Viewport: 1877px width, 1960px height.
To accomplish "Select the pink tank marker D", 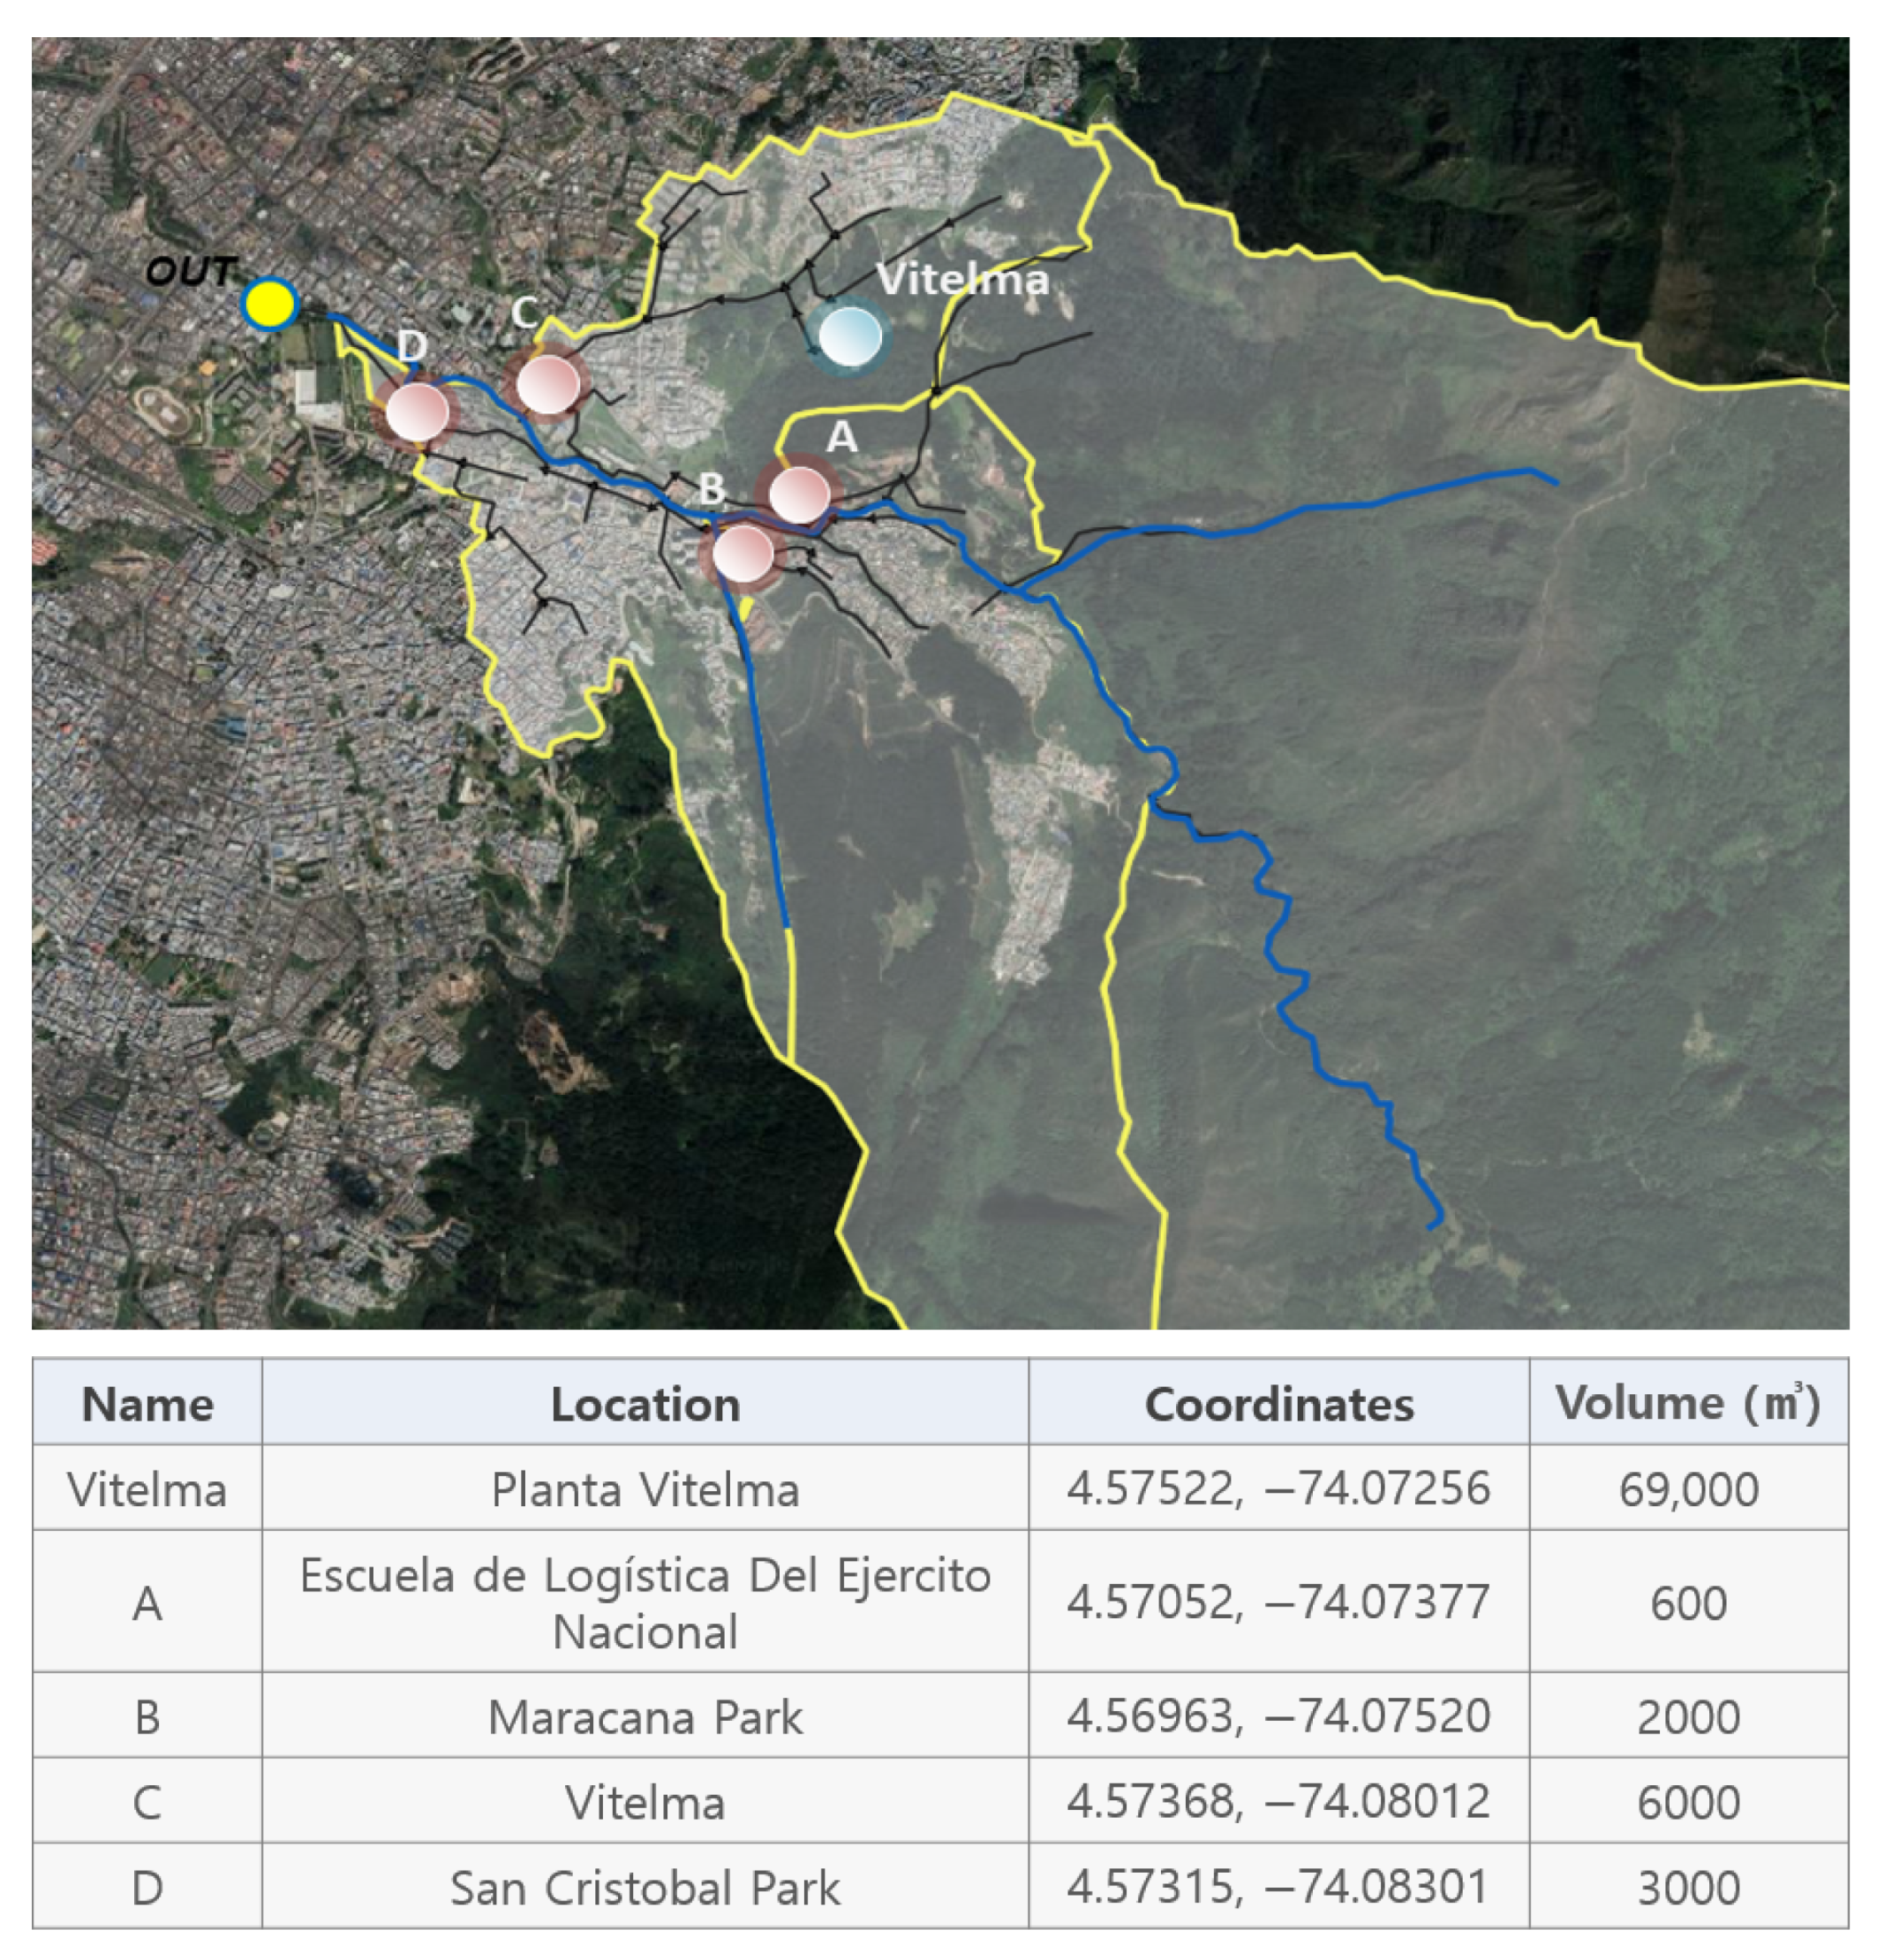I will tap(417, 411).
